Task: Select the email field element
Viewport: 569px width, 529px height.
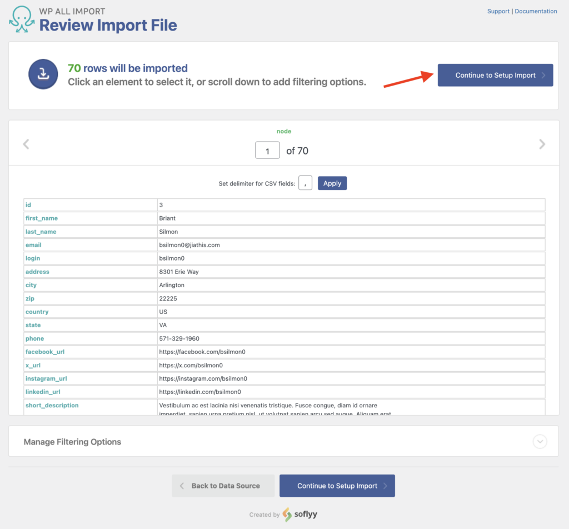Action: [33, 244]
